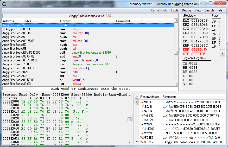Click the Opcode column header
This screenshot has height=147, width=228.
click(x=66, y=21)
